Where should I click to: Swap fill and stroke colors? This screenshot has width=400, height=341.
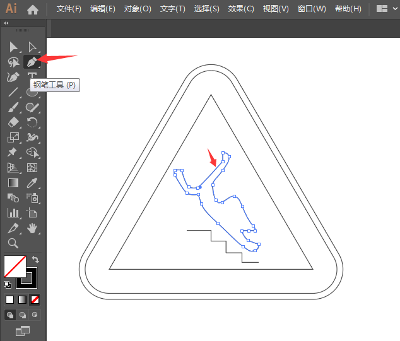point(35,260)
